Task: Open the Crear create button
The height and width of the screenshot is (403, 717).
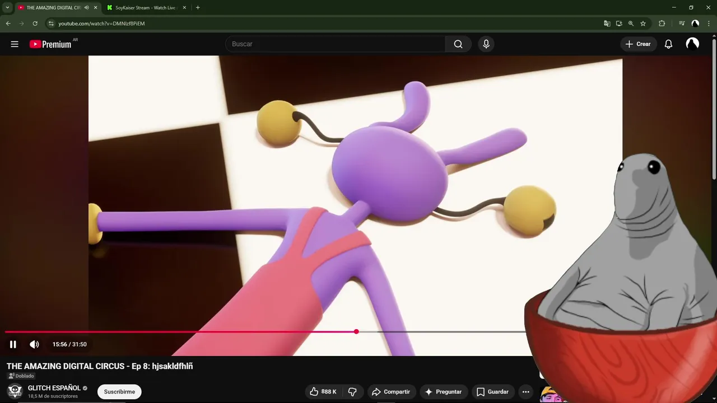Action: (638, 44)
